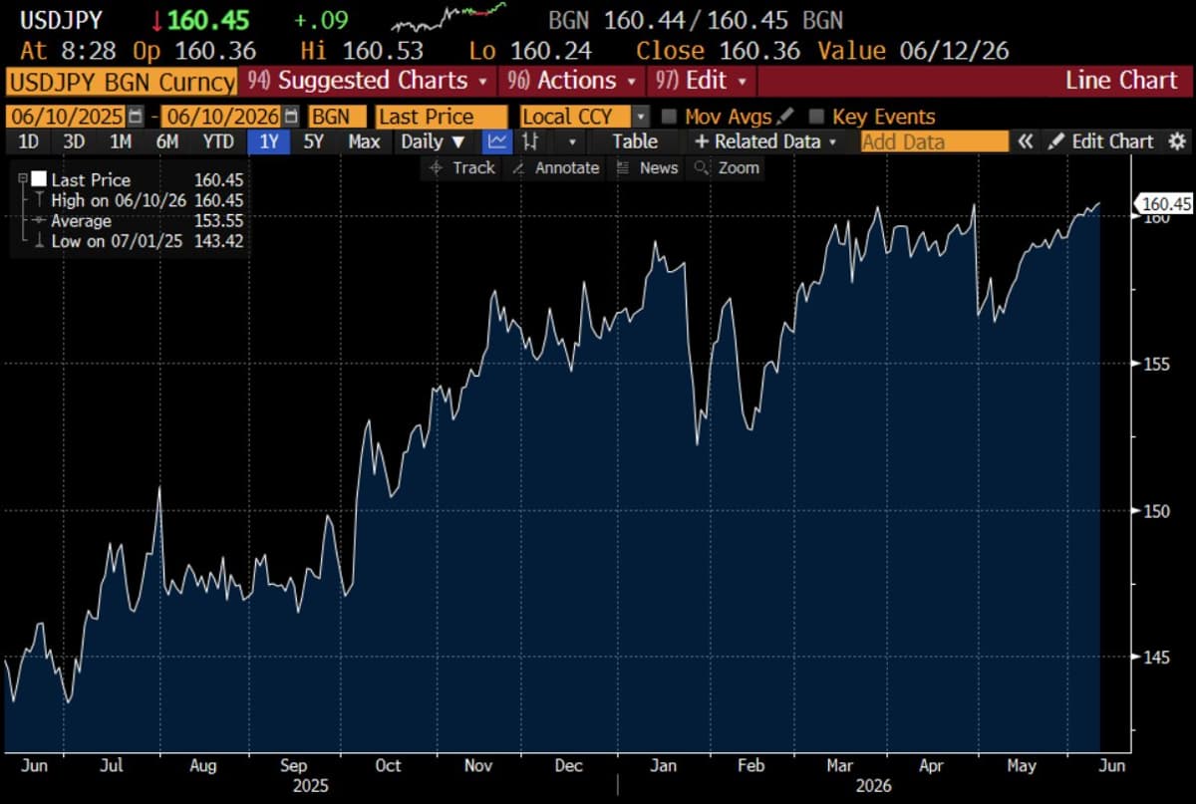Open the chart type dropdown arrow
Screen dimensions: 1196x804
click(x=571, y=141)
